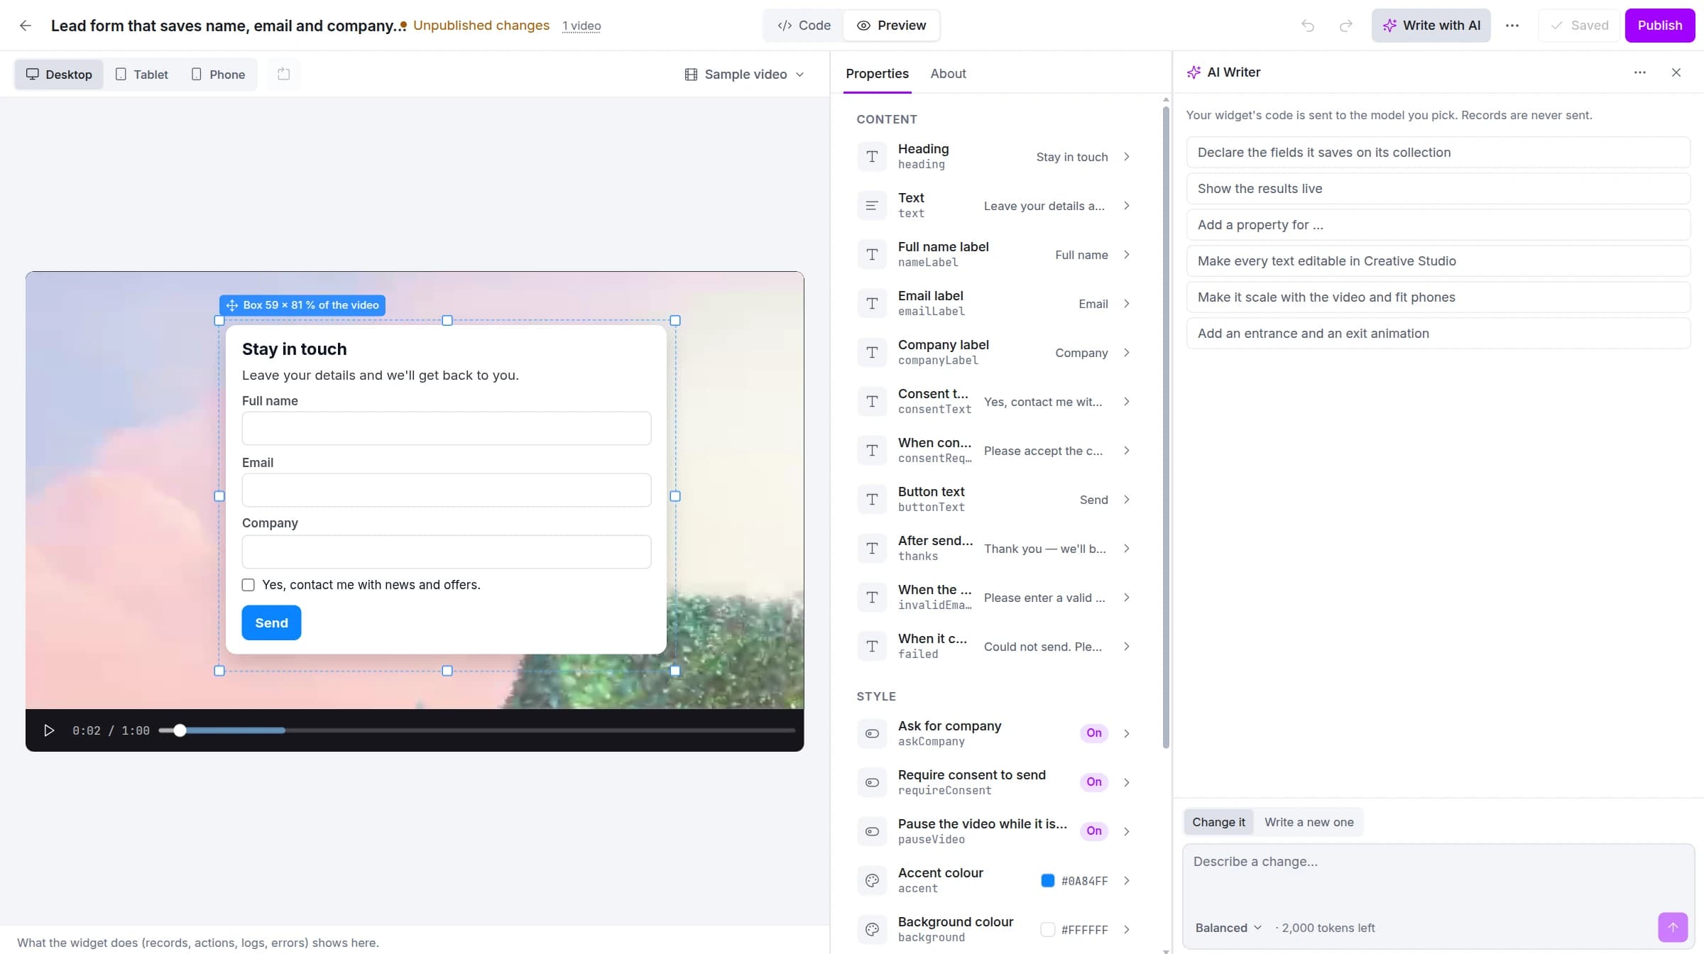This screenshot has height=954, width=1704.
Task: Select Change it mode
Action: coord(1218,822)
